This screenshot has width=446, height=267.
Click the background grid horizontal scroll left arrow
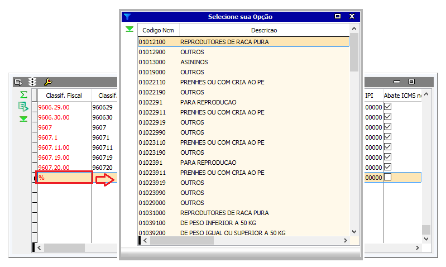(x=39, y=247)
